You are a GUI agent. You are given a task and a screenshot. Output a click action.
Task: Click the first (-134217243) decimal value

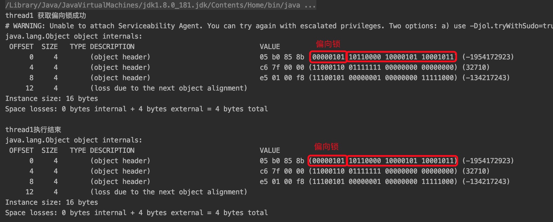click(x=486, y=78)
